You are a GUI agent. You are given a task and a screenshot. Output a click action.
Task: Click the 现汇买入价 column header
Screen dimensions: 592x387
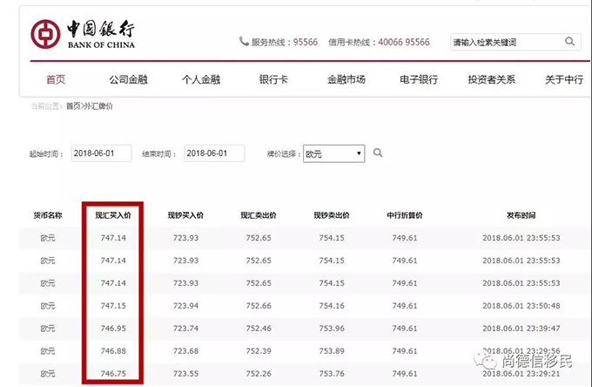pos(113,215)
